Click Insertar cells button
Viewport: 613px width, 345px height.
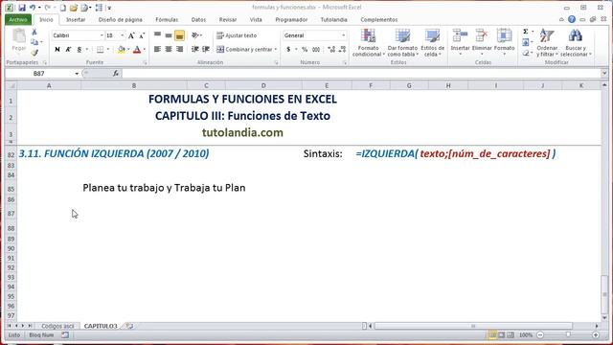pos(460,41)
